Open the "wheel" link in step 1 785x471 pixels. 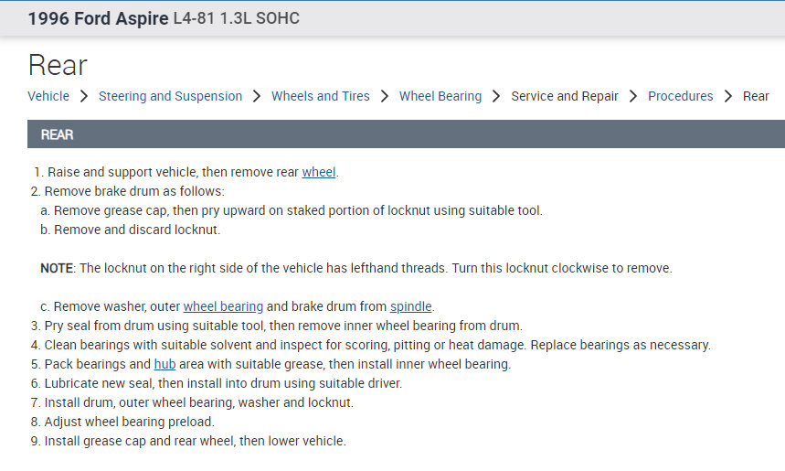(319, 172)
